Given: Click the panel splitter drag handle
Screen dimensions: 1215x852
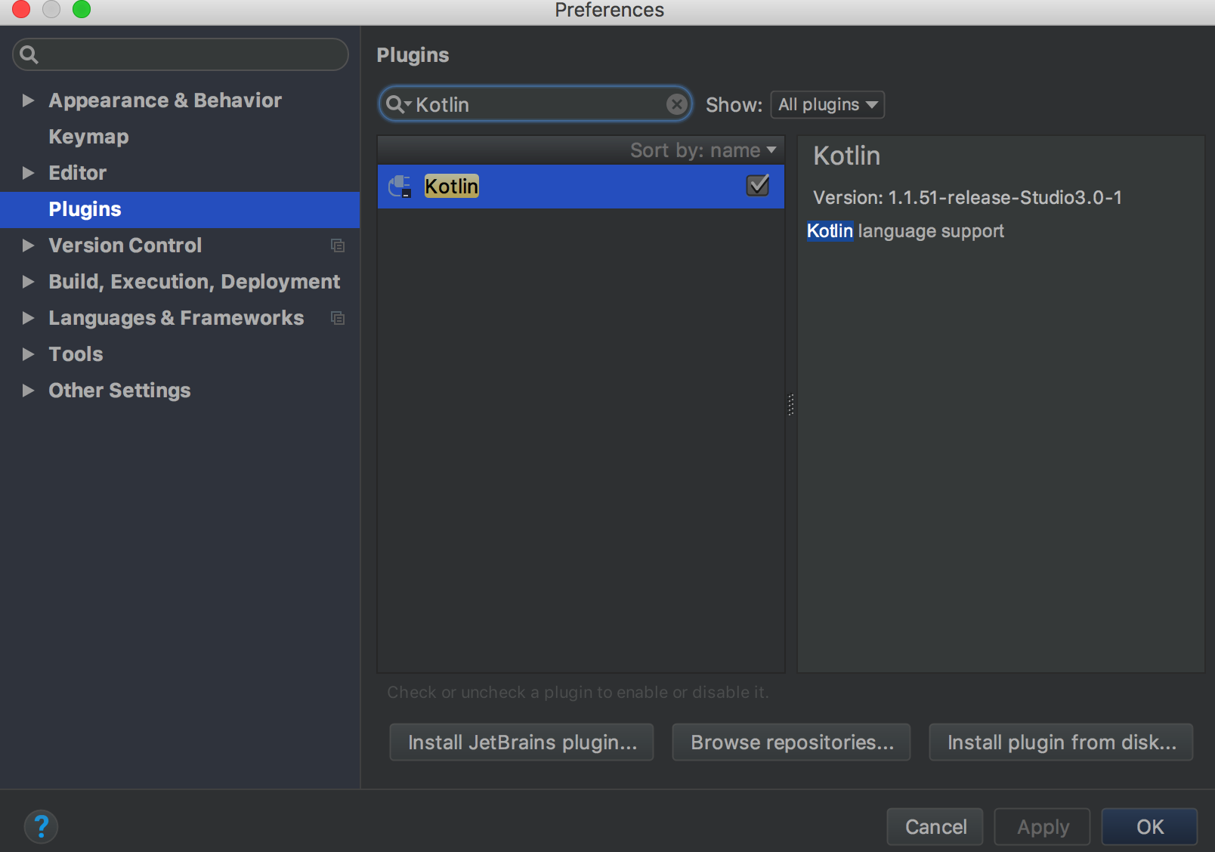Looking at the screenshot, I should click(x=791, y=405).
